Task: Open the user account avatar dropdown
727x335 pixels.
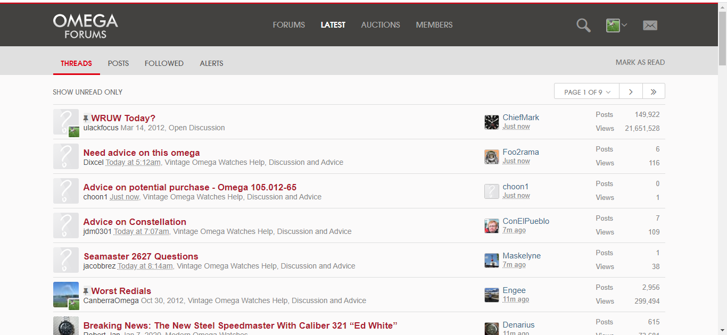Action: coord(616,25)
